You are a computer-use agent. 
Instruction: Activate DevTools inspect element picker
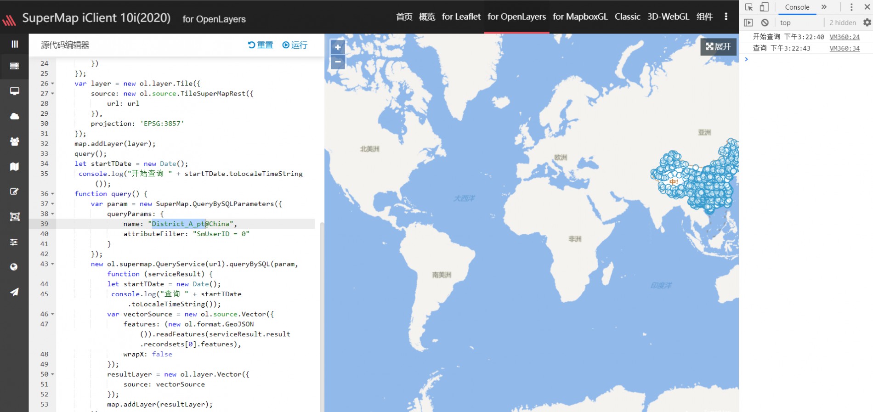point(749,7)
